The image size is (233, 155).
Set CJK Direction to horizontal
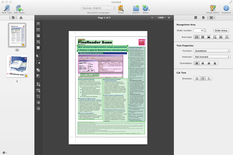(x=203, y=78)
